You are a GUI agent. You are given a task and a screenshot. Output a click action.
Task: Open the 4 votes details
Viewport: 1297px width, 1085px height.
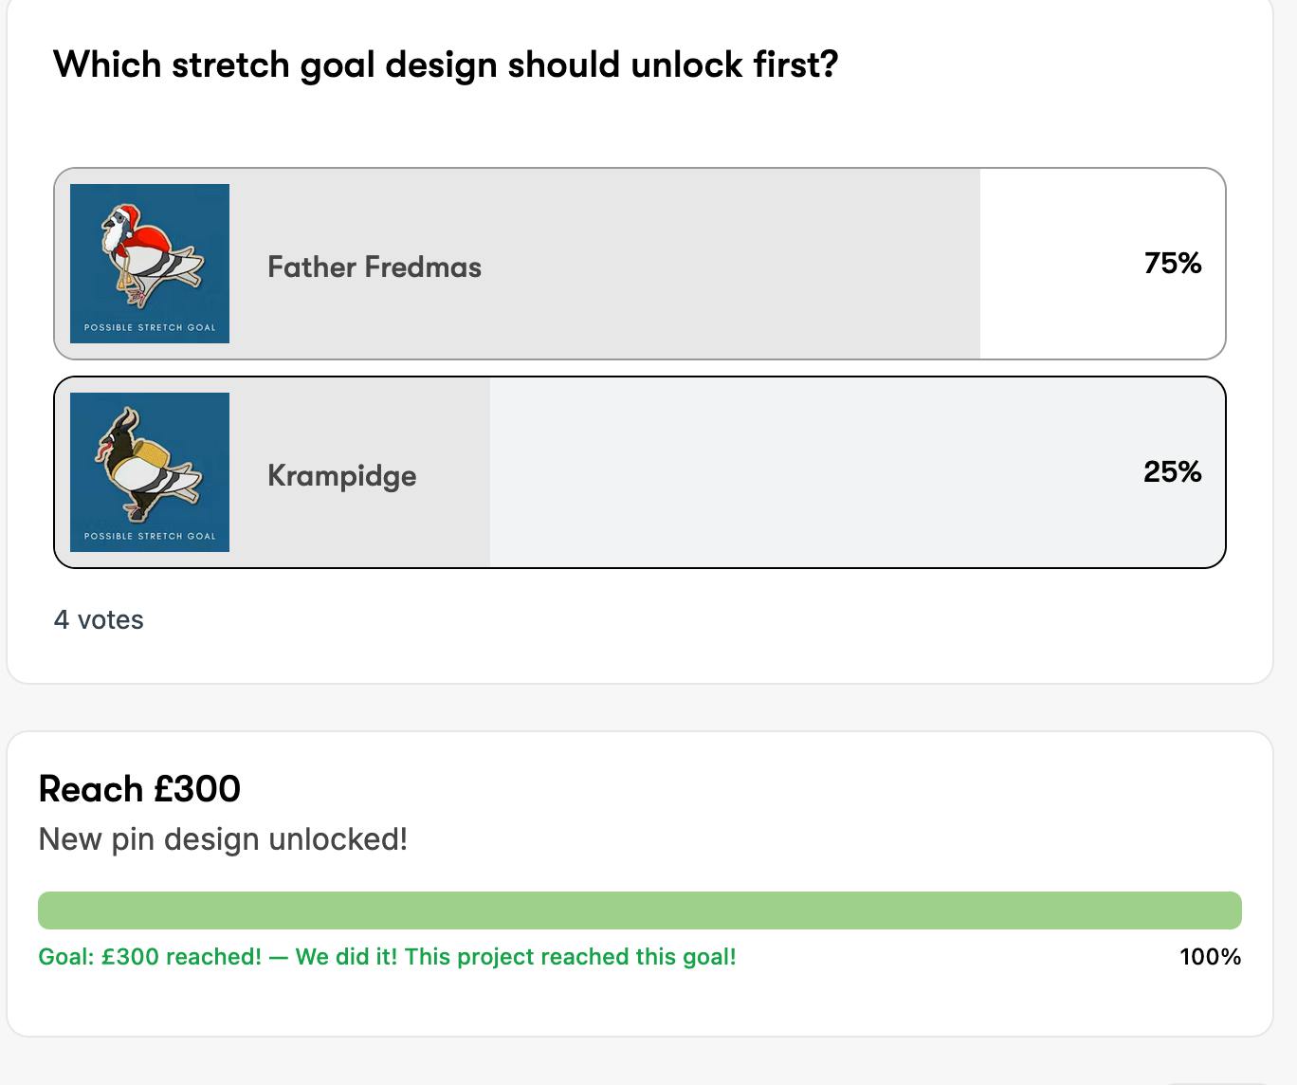point(100,620)
